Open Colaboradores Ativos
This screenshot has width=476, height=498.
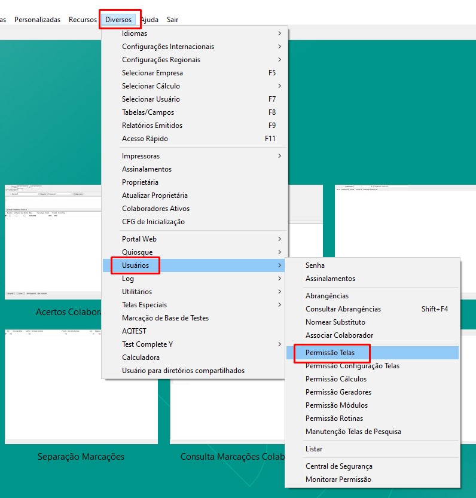(155, 209)
